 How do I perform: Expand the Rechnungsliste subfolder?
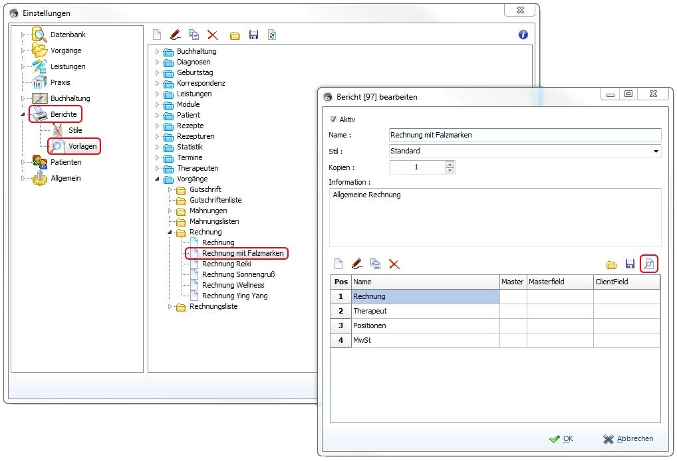[x=170, y=307]
